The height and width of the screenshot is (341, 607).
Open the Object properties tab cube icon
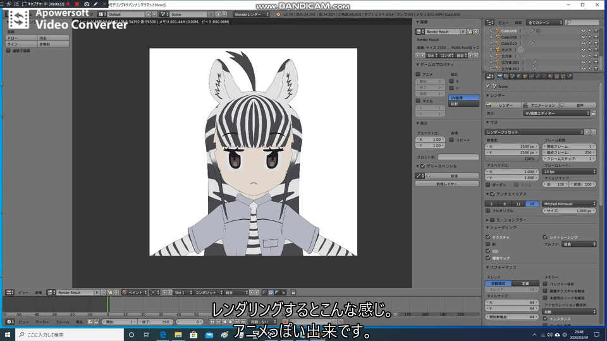(x=525, y=76)
